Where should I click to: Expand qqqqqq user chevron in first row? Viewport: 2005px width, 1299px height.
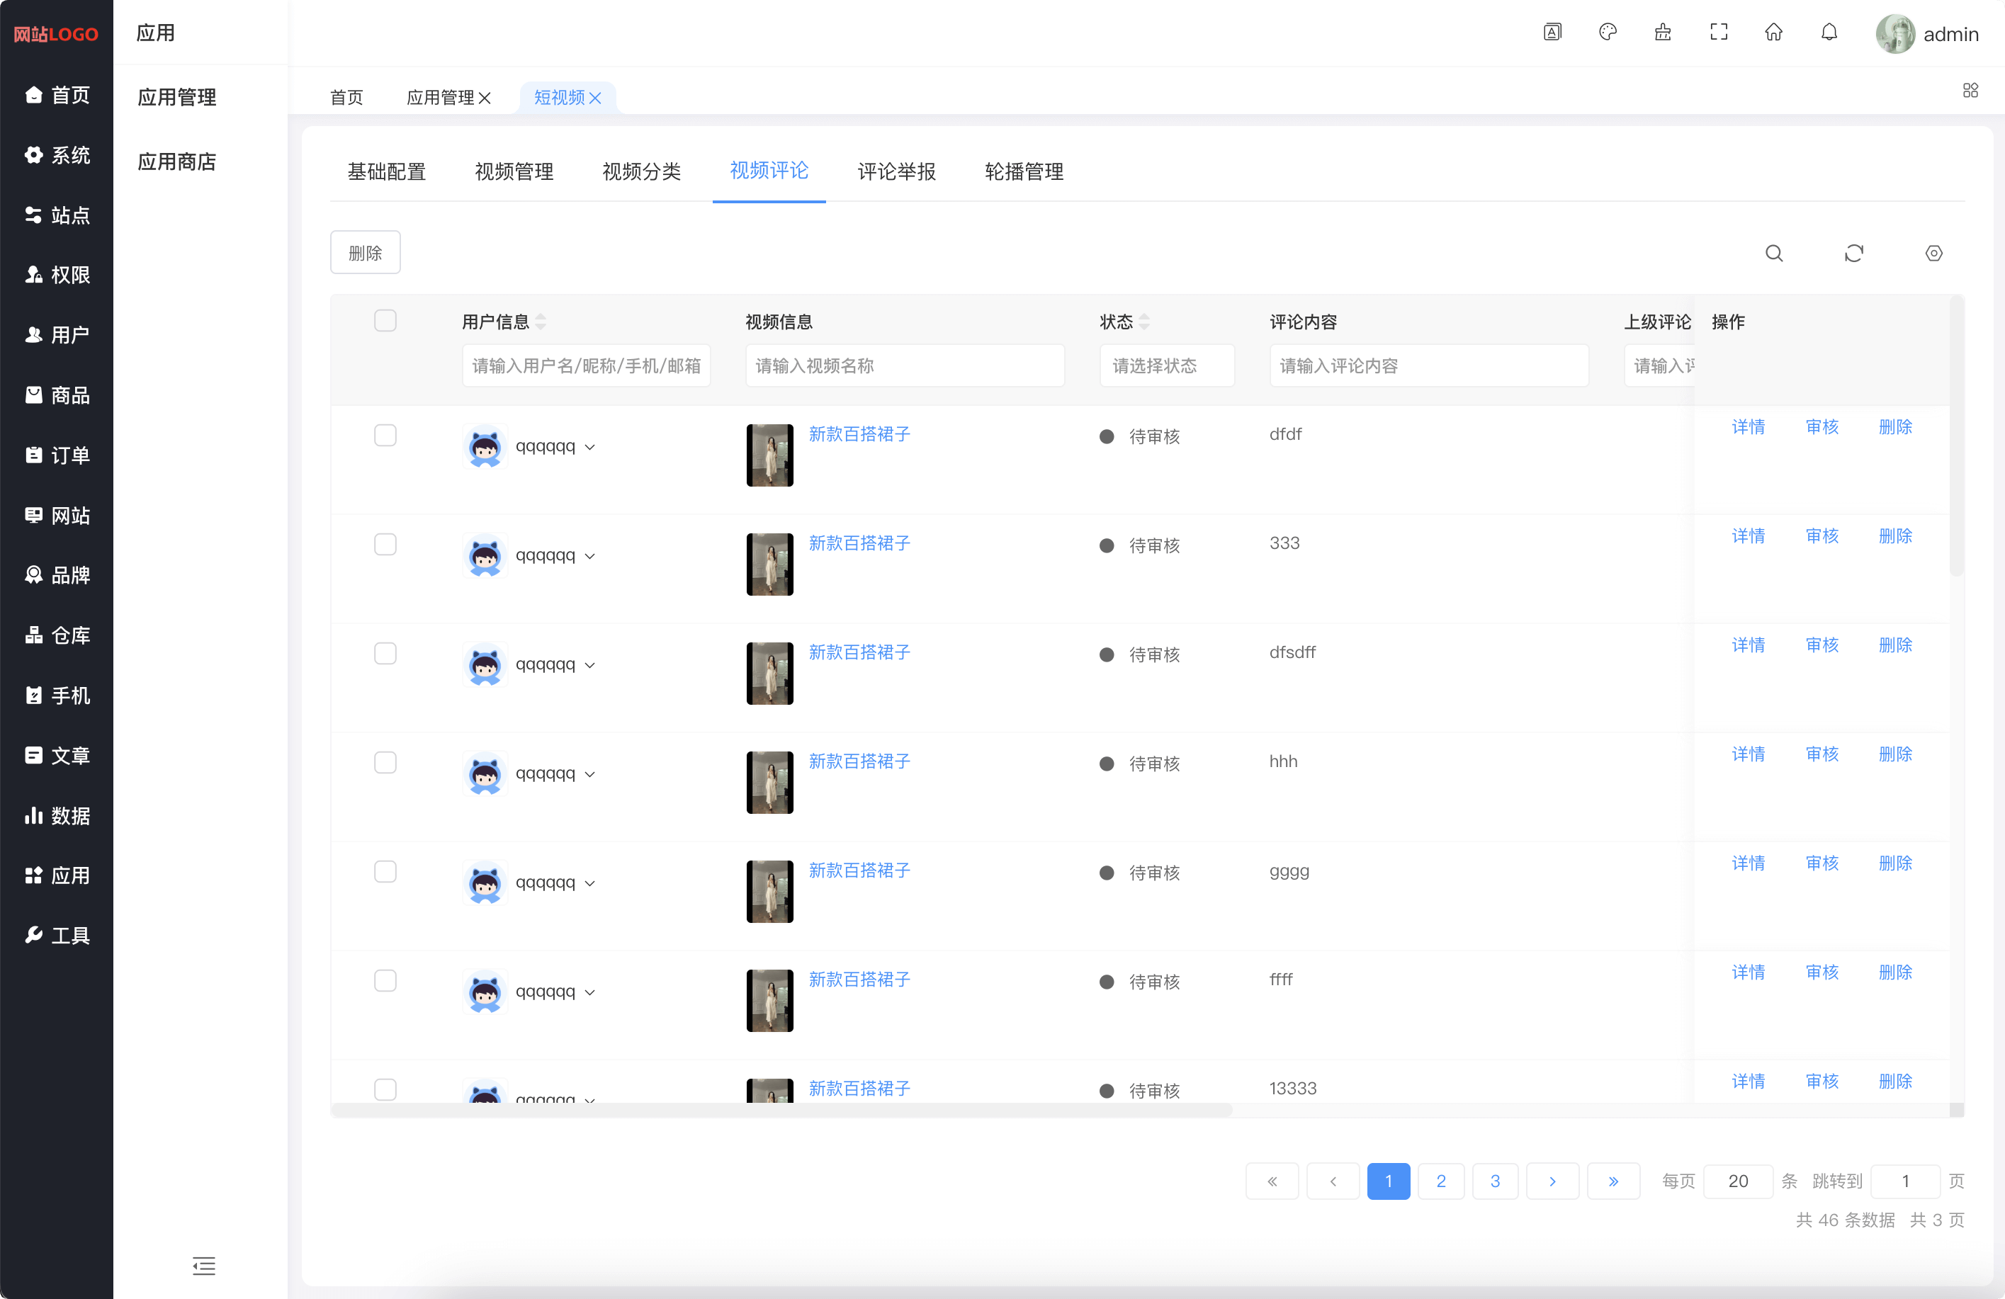point(589,448)
